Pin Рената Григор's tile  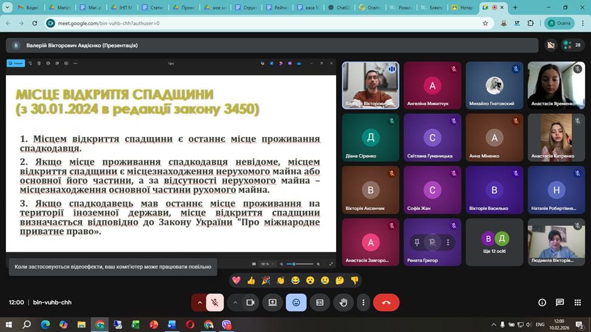417,242
